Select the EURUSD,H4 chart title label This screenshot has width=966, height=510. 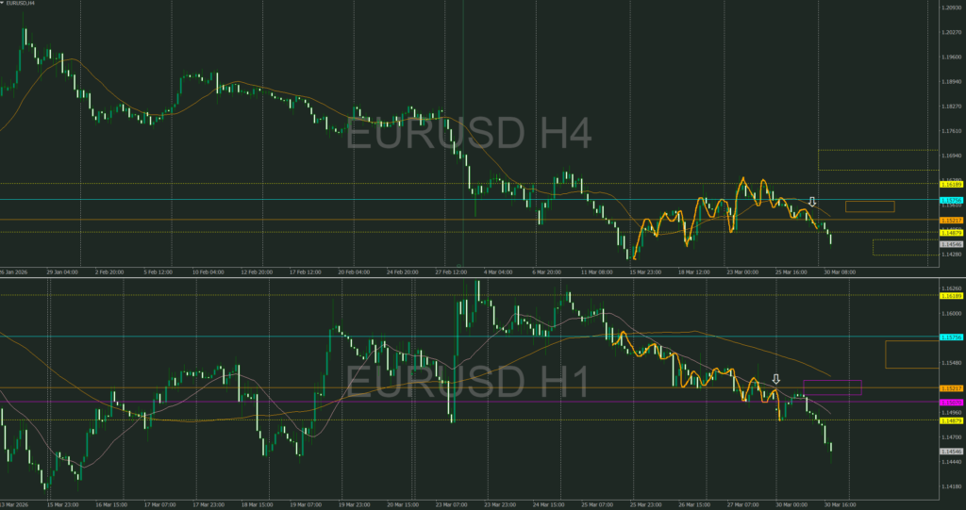coord(23,4)
